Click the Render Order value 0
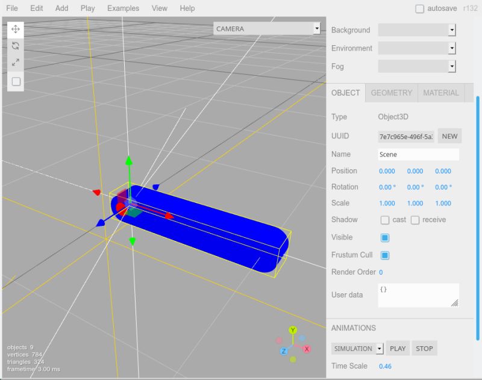 tap(381, 272)
